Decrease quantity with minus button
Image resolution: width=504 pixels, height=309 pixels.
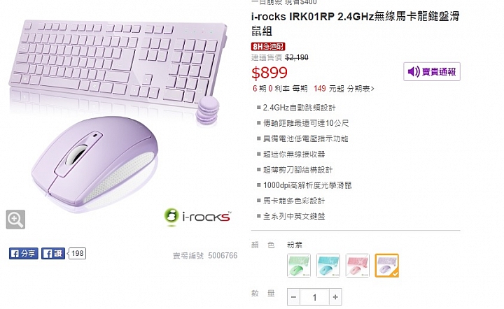(x=293, y=297)
